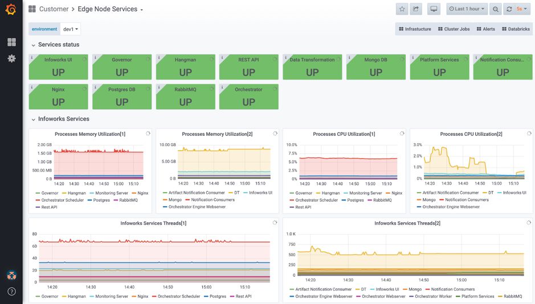Open the Last 1 hour time picker

tap(467, 9)
